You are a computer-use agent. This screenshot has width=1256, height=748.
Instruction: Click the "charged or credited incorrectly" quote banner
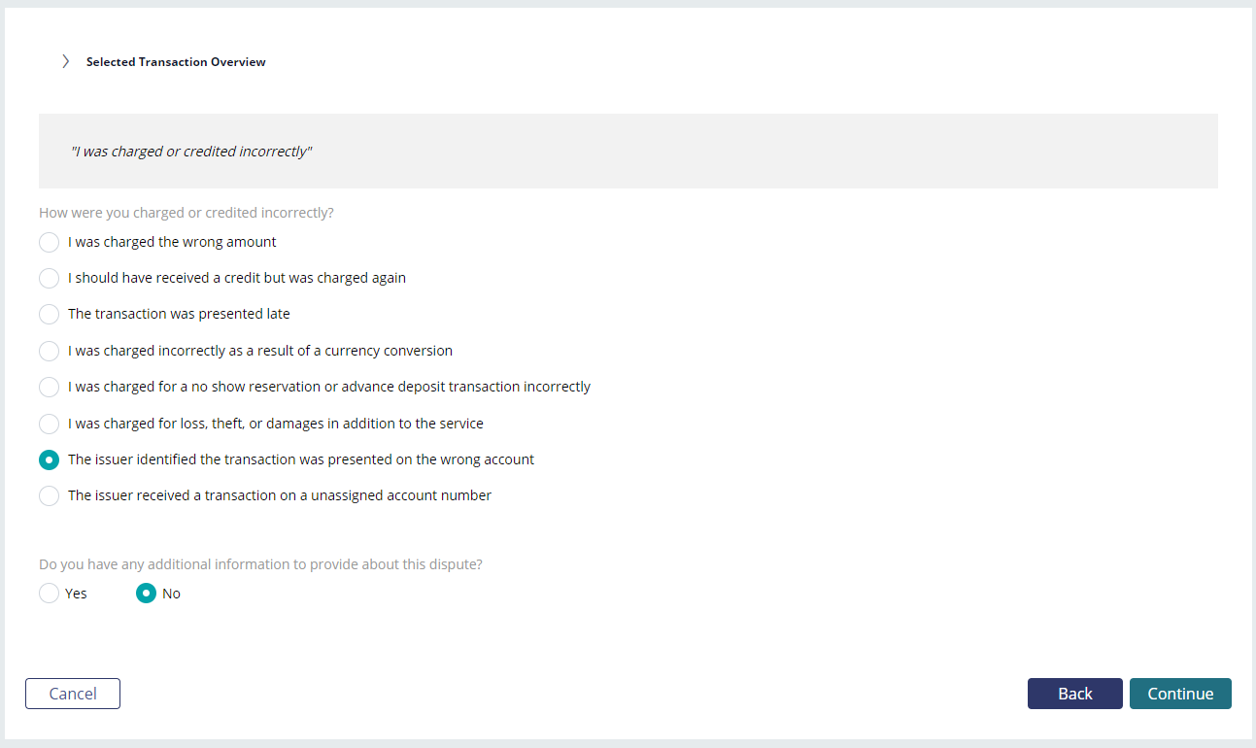pos(628,152)
